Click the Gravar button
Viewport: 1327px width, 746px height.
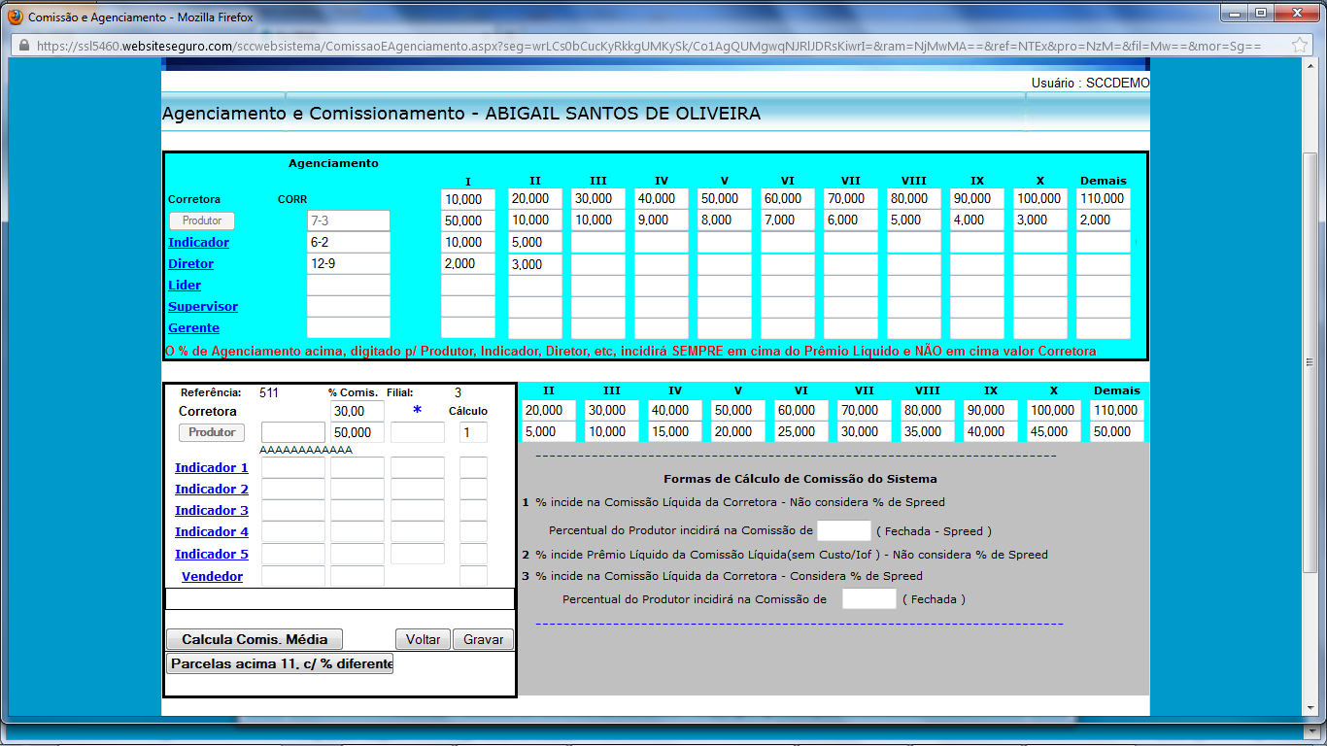[483, 639]
